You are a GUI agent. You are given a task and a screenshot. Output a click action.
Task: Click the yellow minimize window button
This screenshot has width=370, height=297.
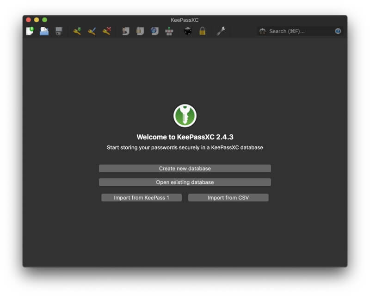(x=37, y=20)
